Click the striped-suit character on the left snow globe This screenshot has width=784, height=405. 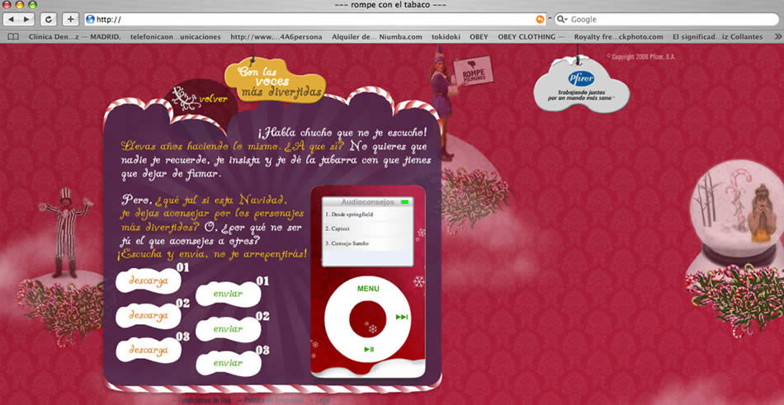pyautogui.click(x=65, y=232)
